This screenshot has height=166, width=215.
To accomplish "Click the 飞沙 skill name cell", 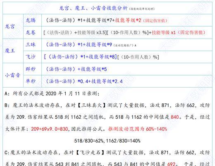I will click(32, 57).
